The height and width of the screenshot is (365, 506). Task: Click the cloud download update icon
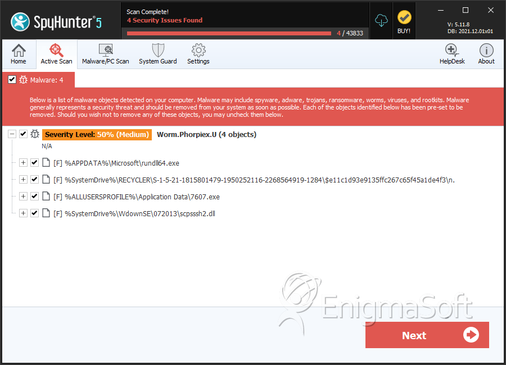(381, 21)
